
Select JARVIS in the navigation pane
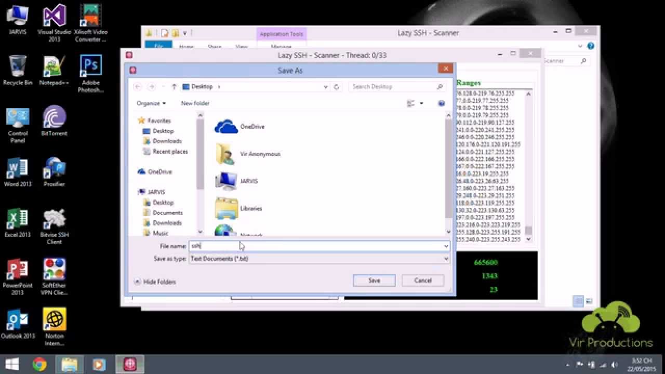click(x=151, y=192)
